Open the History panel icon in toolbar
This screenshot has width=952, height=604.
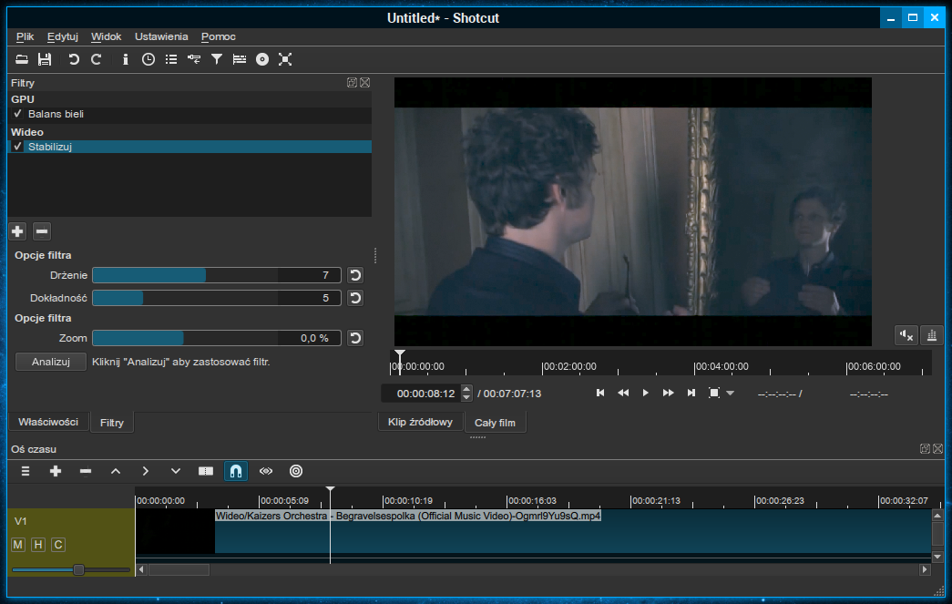(194, 59)
